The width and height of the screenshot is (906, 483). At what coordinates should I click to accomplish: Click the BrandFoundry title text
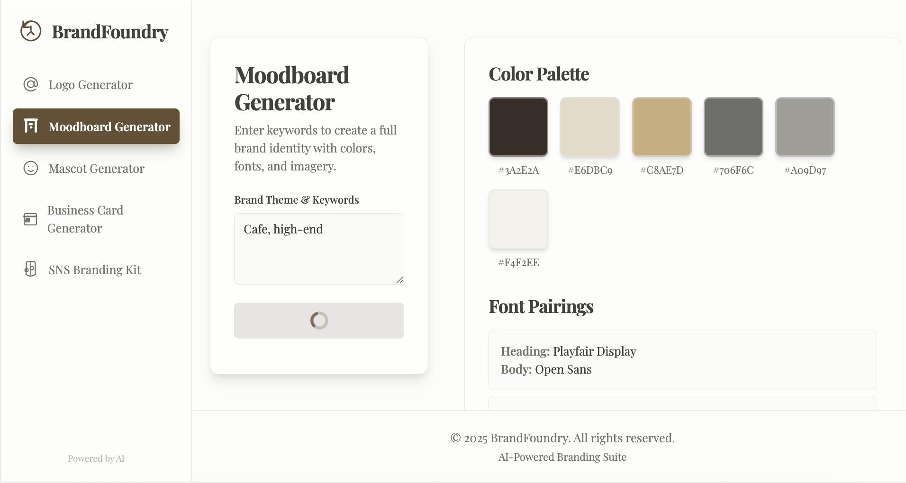(x=110, y=32)
